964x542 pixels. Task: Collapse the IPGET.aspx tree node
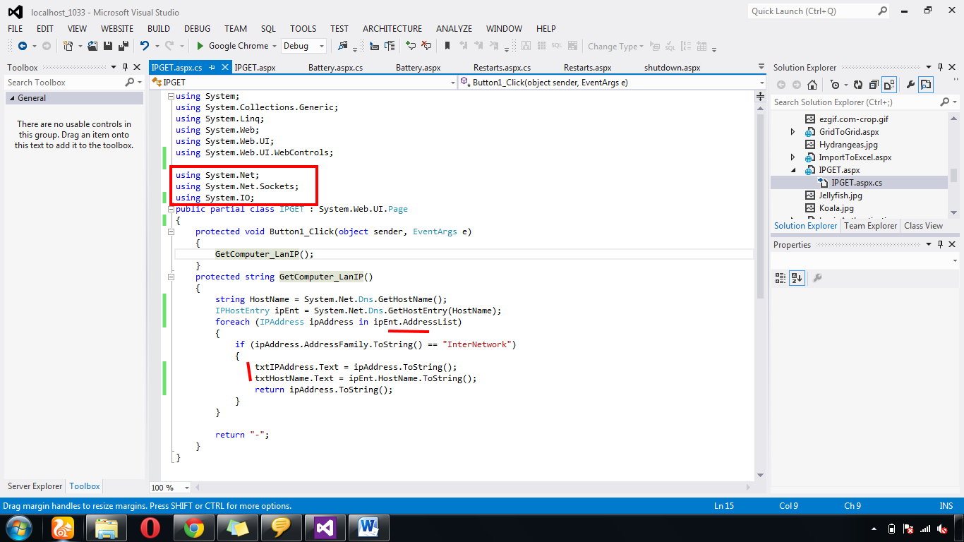(794, 169)
